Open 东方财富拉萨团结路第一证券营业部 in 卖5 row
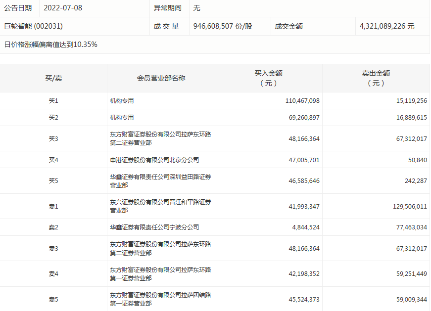The width and height of the screenshot is (431, 311). (x=160, y=299)
